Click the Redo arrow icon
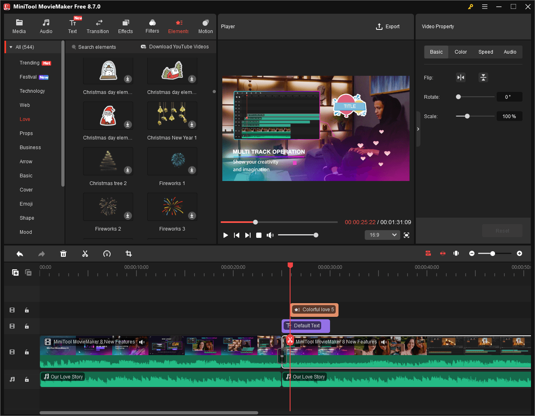 coord(42,254)
